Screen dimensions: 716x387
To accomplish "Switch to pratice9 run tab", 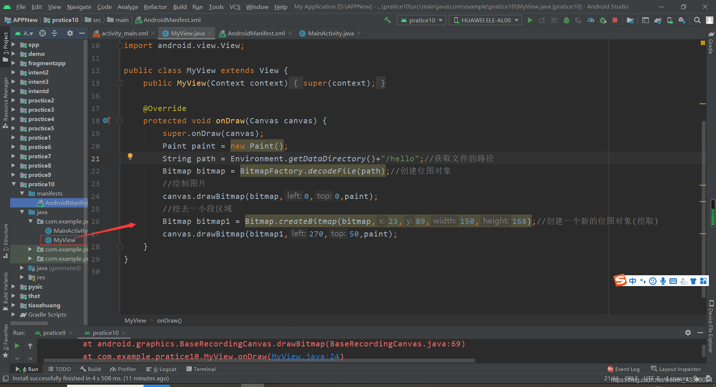I will 54,333.
